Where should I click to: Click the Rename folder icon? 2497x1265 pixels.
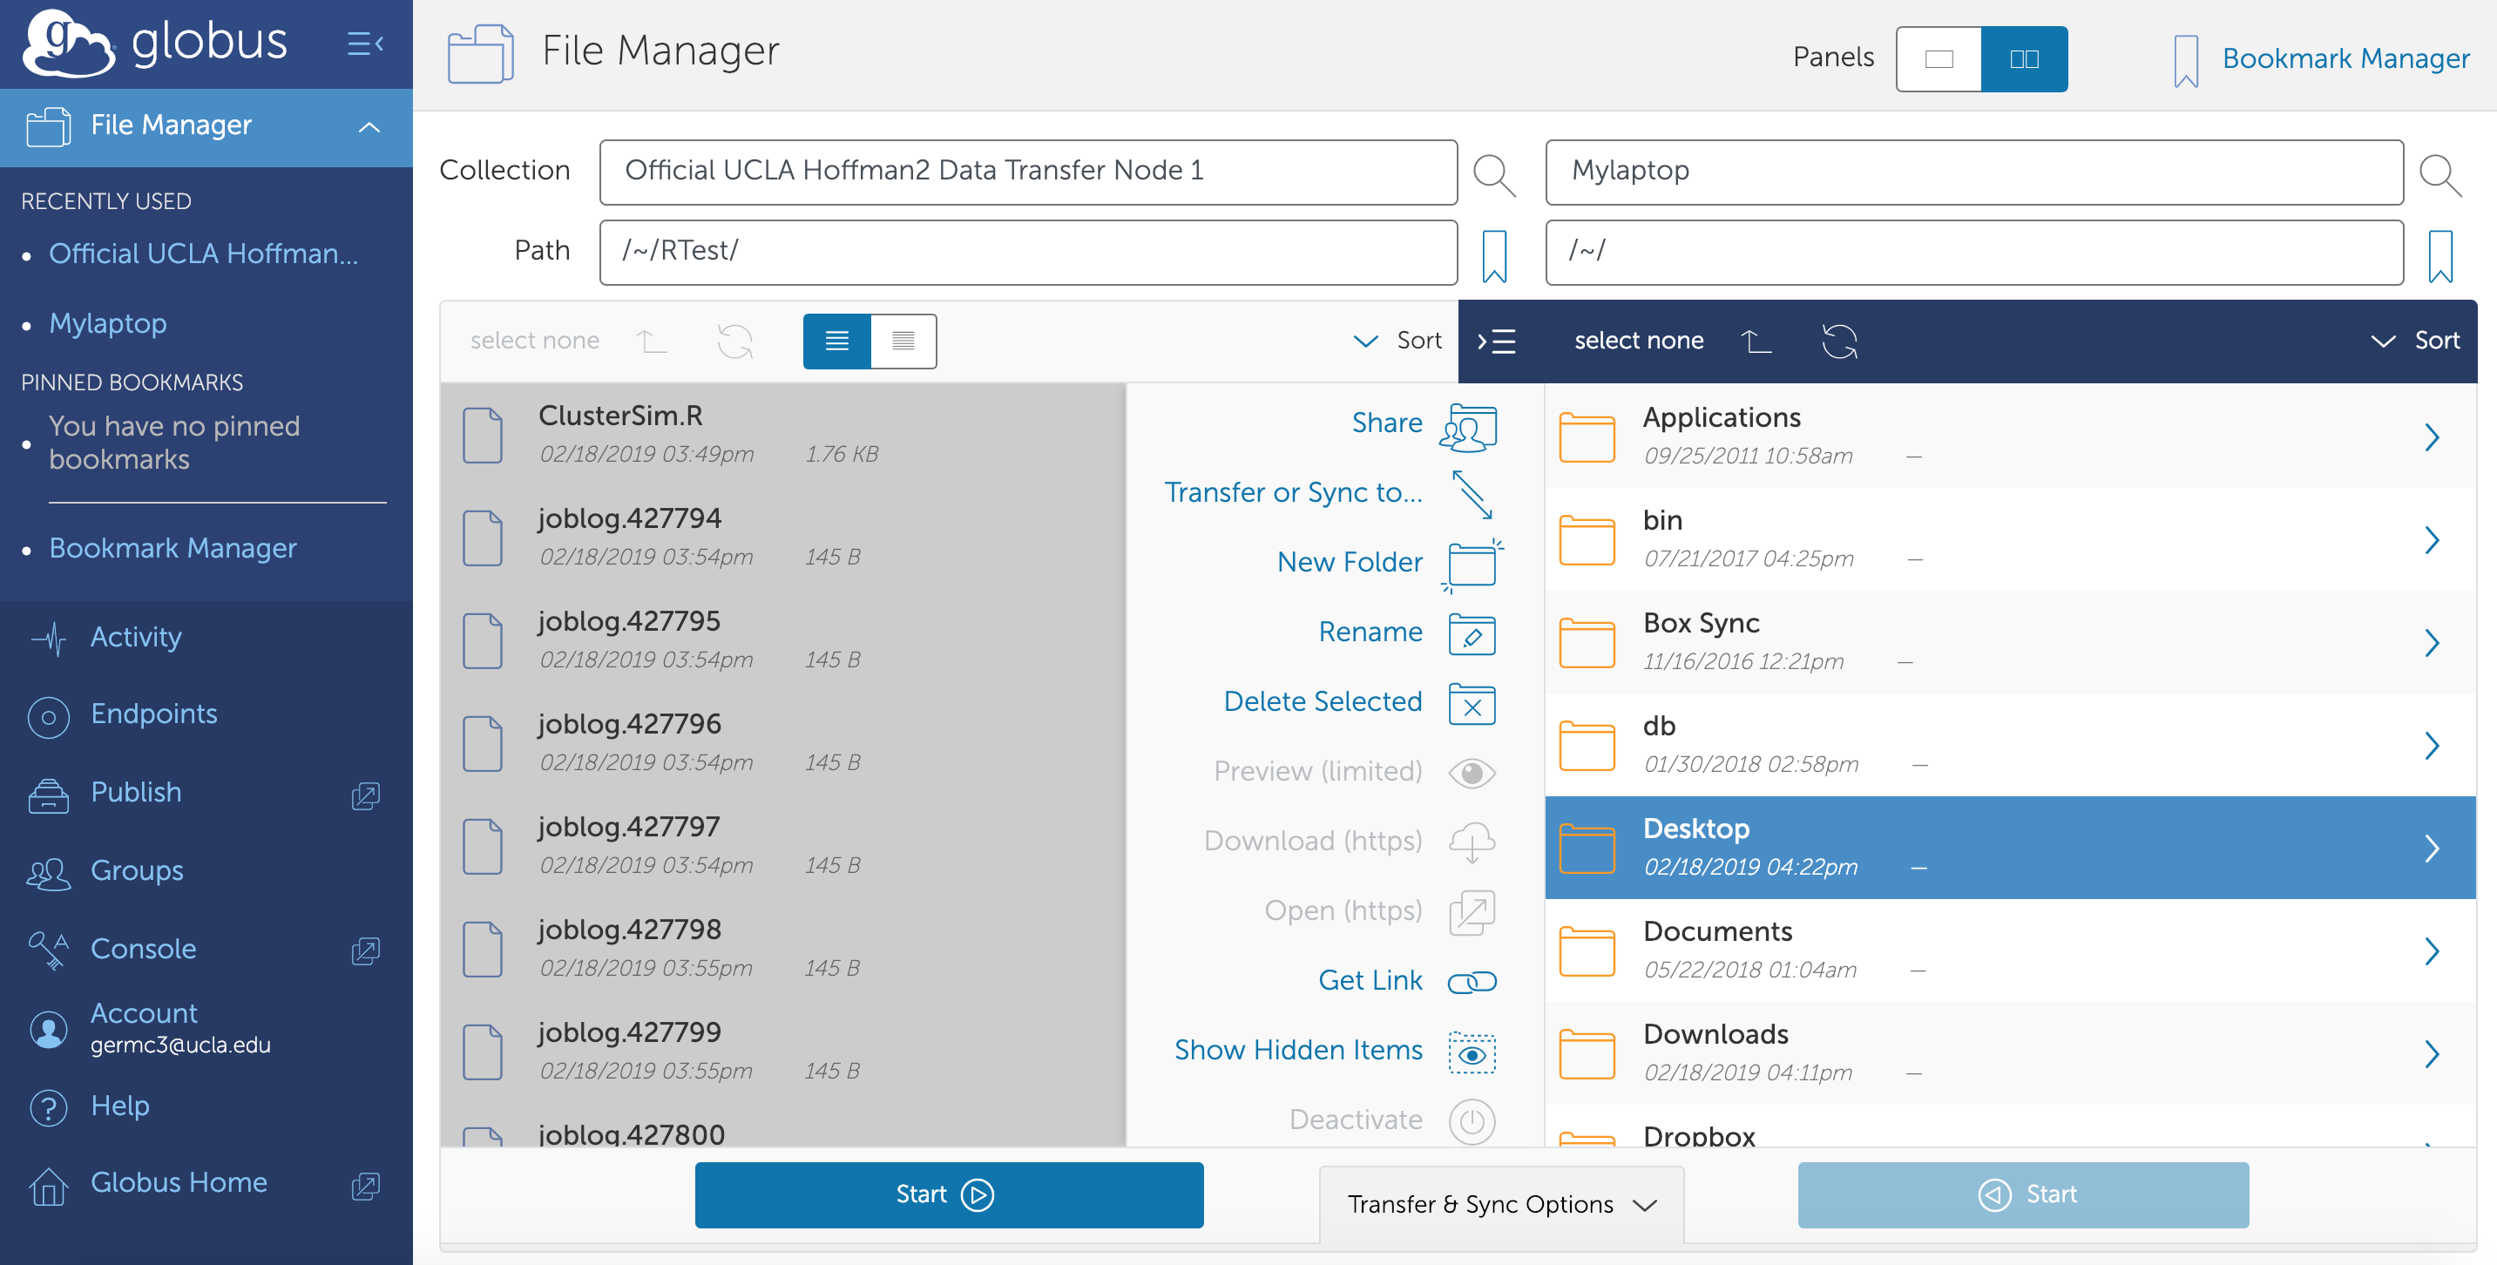(1472, 635)
